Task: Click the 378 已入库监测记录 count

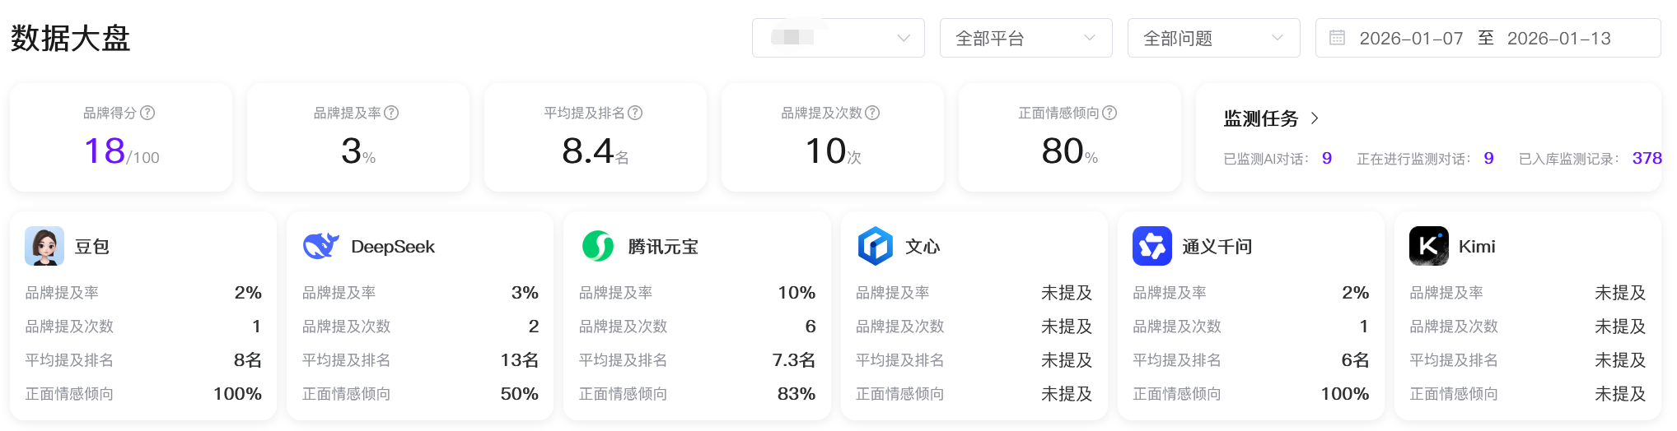Action: [x=1647, y=158]
